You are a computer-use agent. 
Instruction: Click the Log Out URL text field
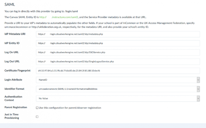coord(118,62)
